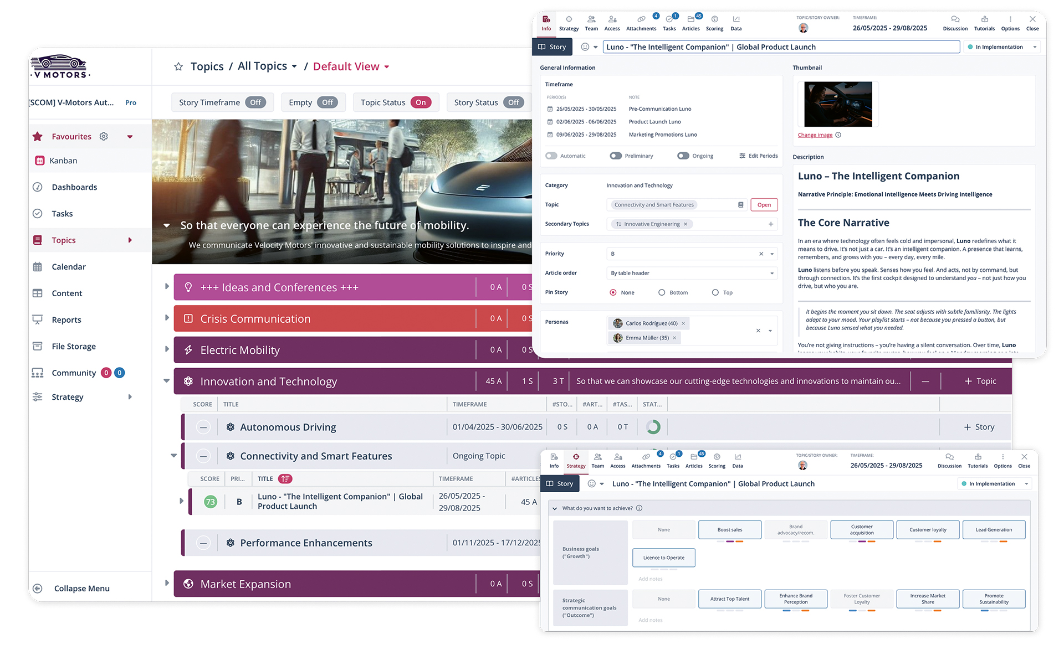Open Kanban in the favourites sidebar
Image resolution: width=1064 pixels, height=655 pixels.
pyautogui.click(x=63, y=161)
